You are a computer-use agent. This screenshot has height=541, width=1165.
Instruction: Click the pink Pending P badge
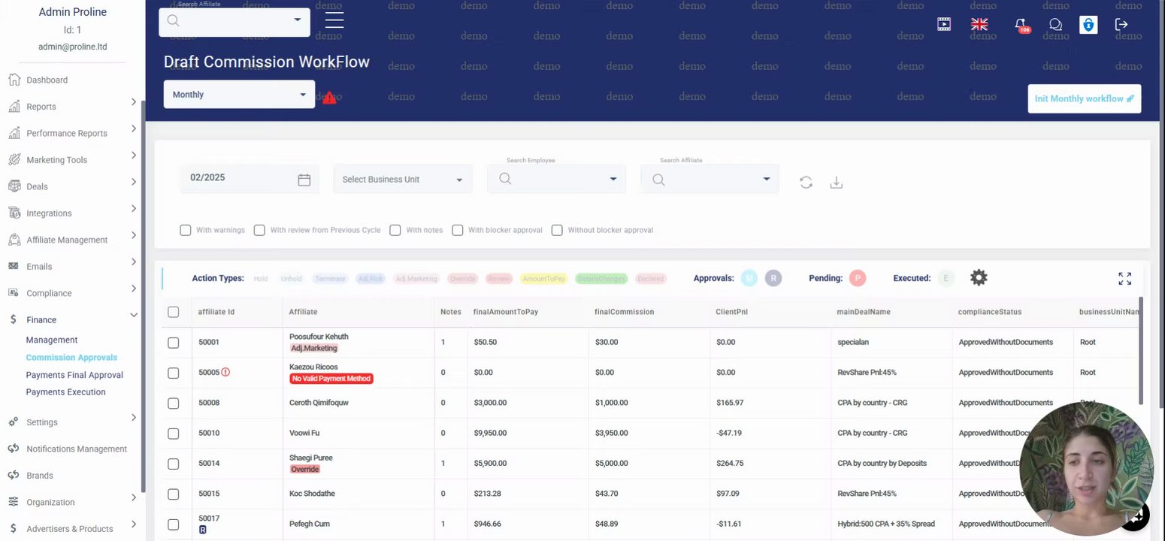point(858,278)
